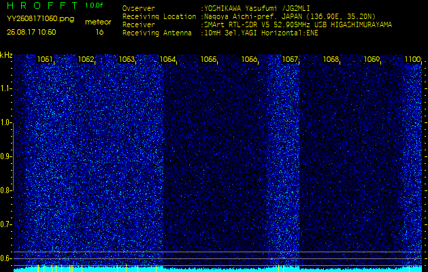428x272 pixels.
Task: Click time marker 1055
Action: point(208,59)
